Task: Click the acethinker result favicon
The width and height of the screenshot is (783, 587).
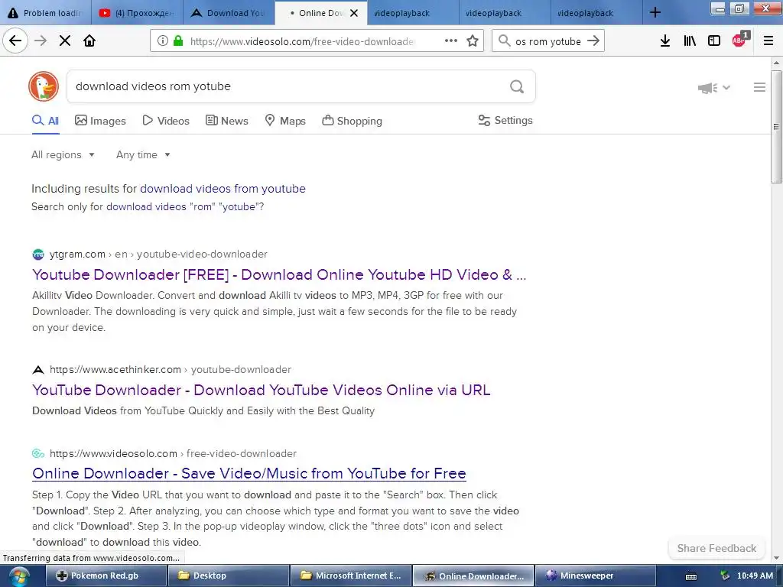Action: point(38,370)
